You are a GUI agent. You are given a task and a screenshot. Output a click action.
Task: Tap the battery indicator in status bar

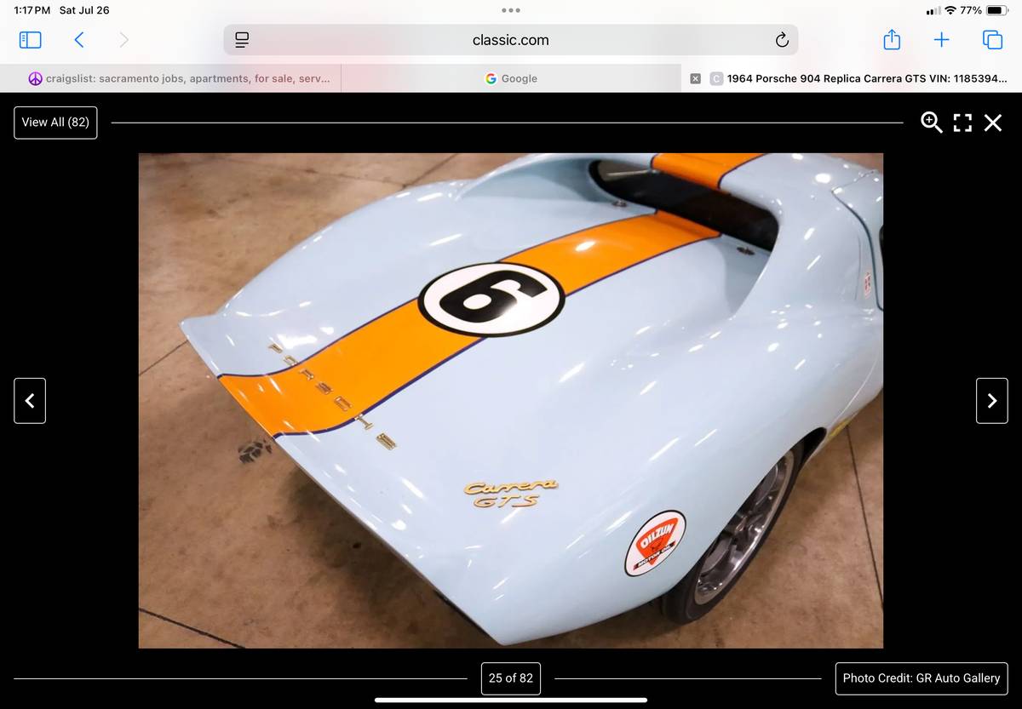tap(997, 10)
